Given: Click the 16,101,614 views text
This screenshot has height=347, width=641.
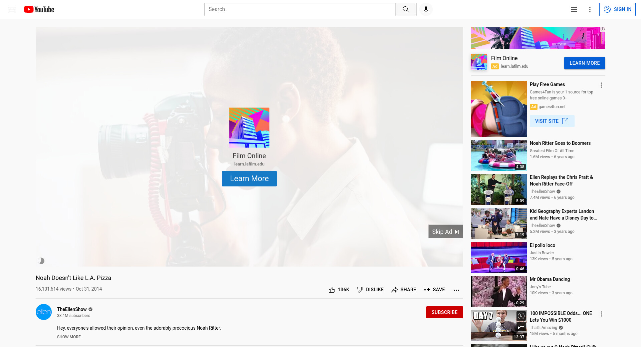Looking at the screenshot, I should point(53,289).
